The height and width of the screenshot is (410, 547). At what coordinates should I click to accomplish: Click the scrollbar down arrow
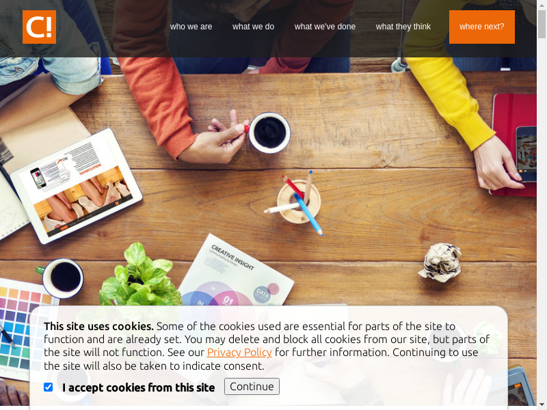[x=542, y=406]
